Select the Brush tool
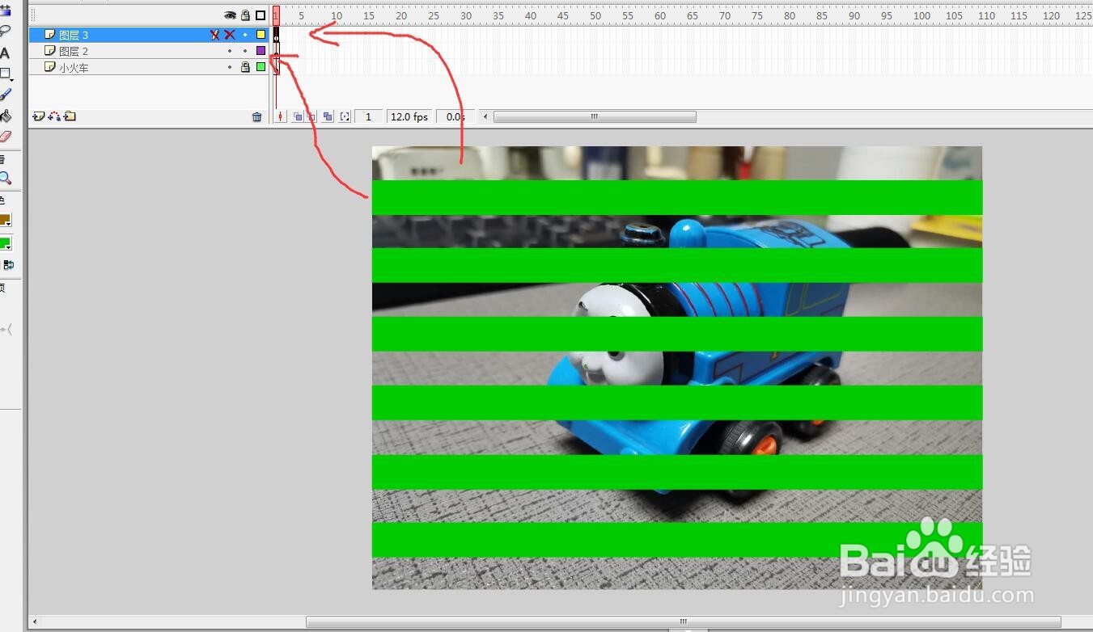 pyautogui.click(x=5, y=95)
